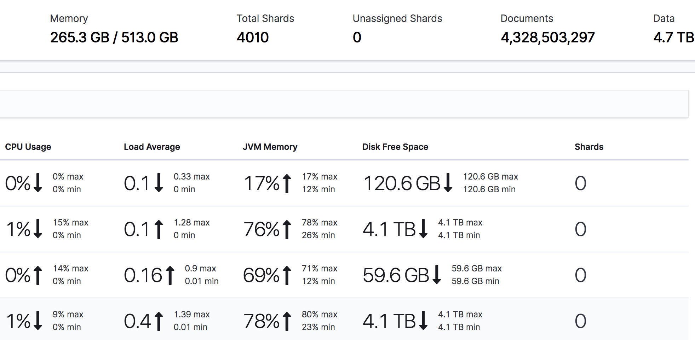Click the Unassigned Shards value 0

(357, 37)
